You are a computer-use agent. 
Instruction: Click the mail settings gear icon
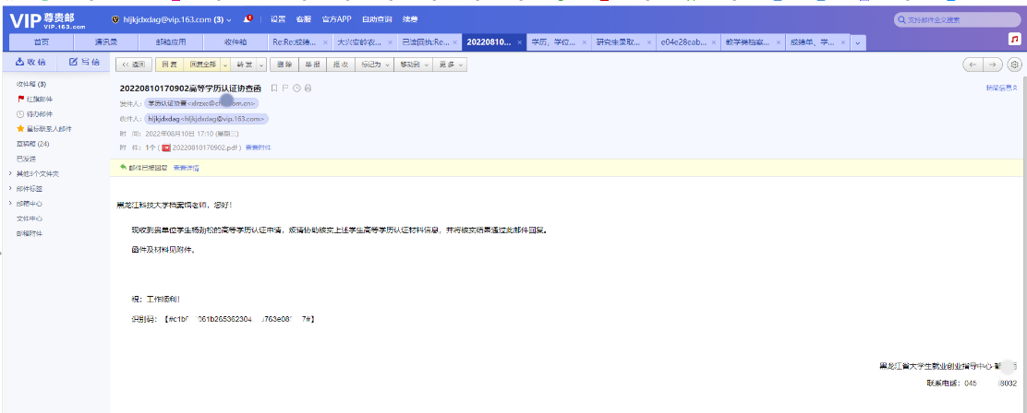(x=1015, y=65)
